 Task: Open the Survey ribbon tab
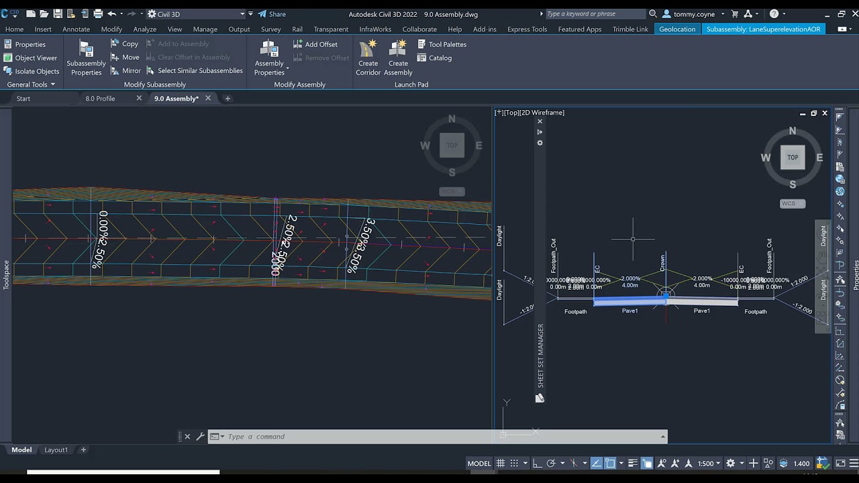(x=270, y=29)
